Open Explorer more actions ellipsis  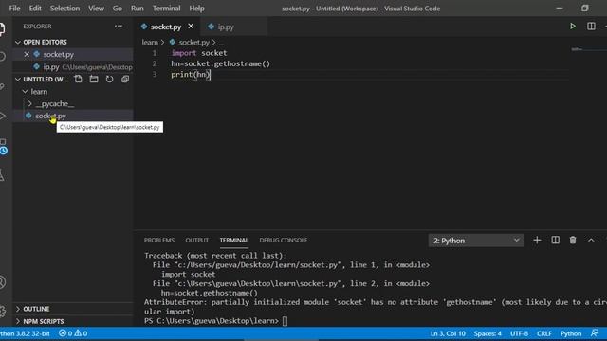tap(119, 27)
